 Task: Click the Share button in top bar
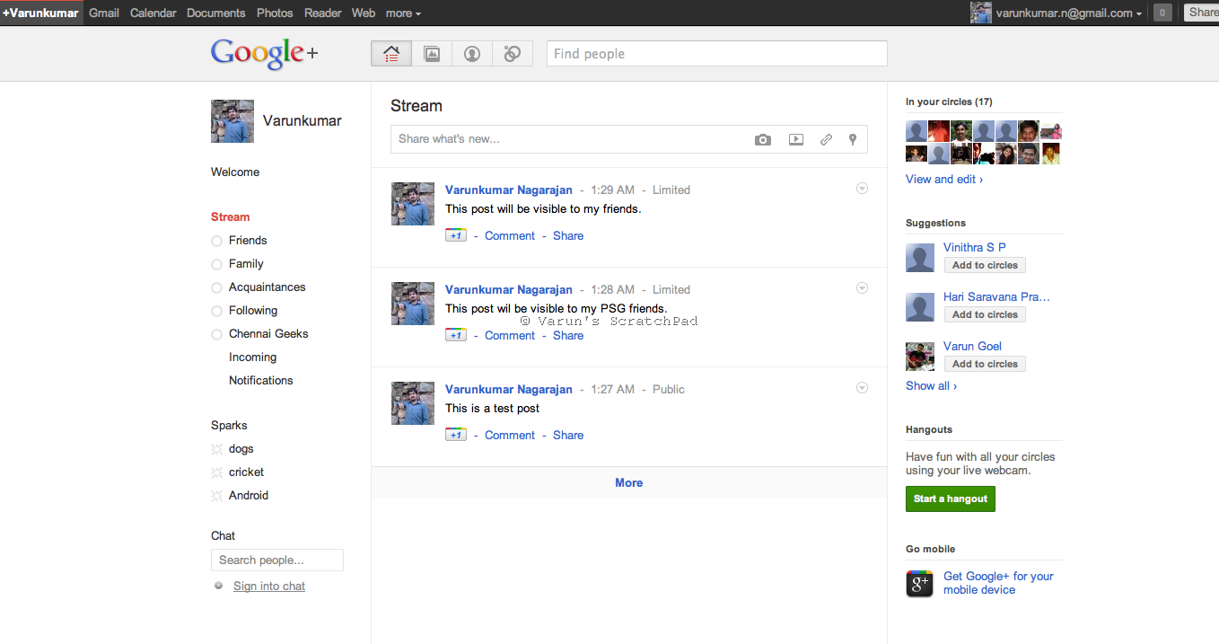pyautogui.click(x=1202, y=13)
